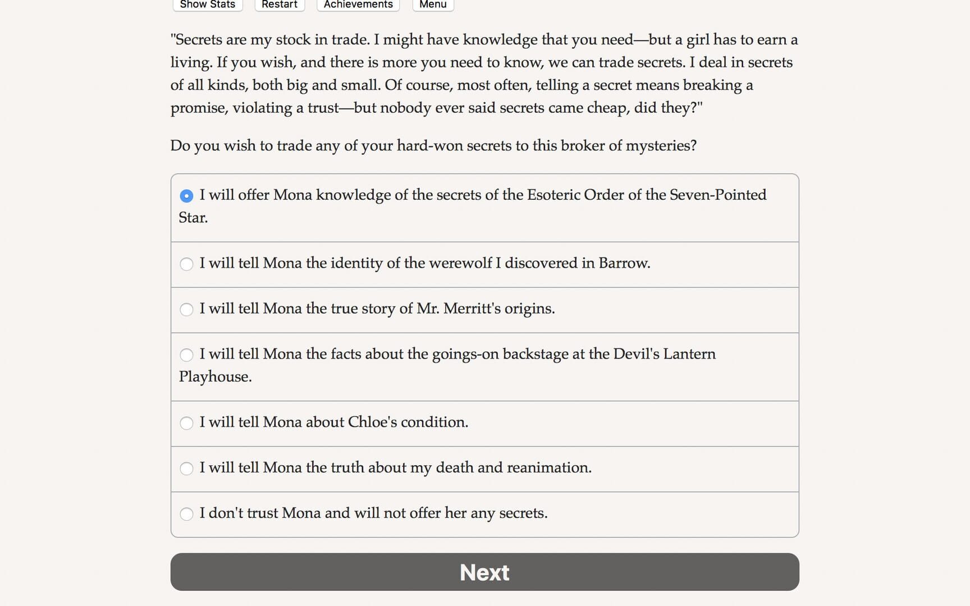This screenshot has width=970, height=606.
Task: Select the Mr. Merritt's origins secret option
Action: pos(377,309)
